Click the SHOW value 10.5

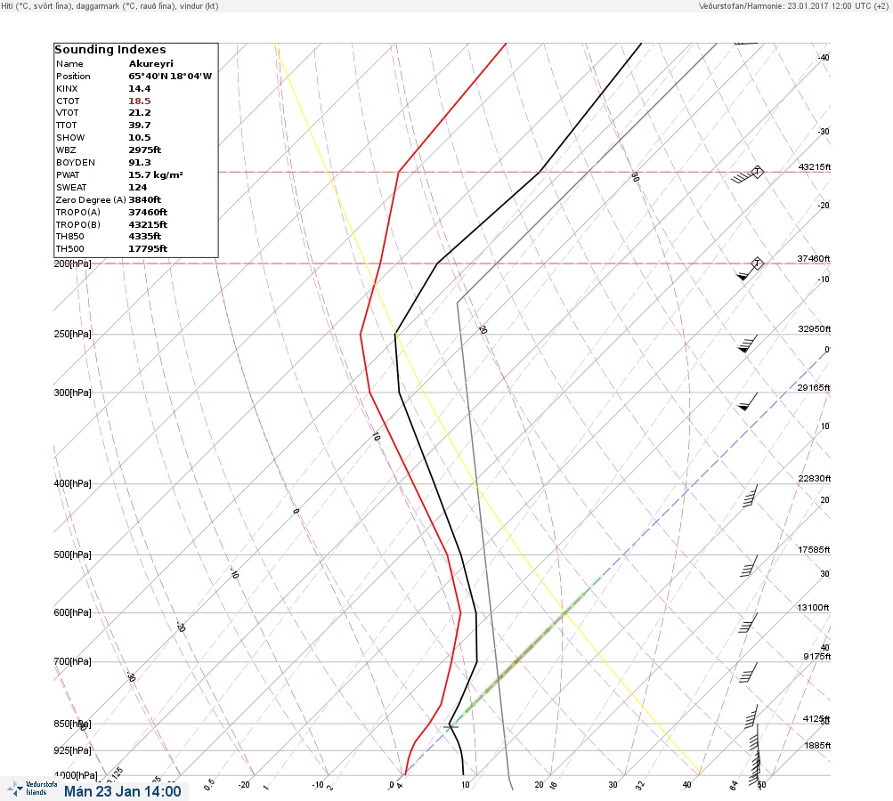pyautogui.click(x=140, y=138)
